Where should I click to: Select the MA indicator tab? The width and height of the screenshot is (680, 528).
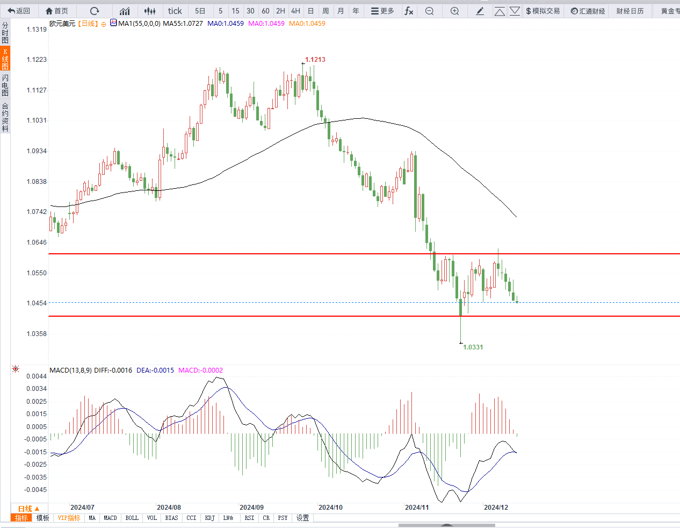point(92,518)
